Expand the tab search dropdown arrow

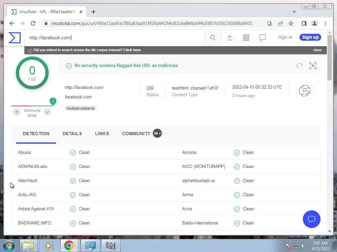(294, 12)
